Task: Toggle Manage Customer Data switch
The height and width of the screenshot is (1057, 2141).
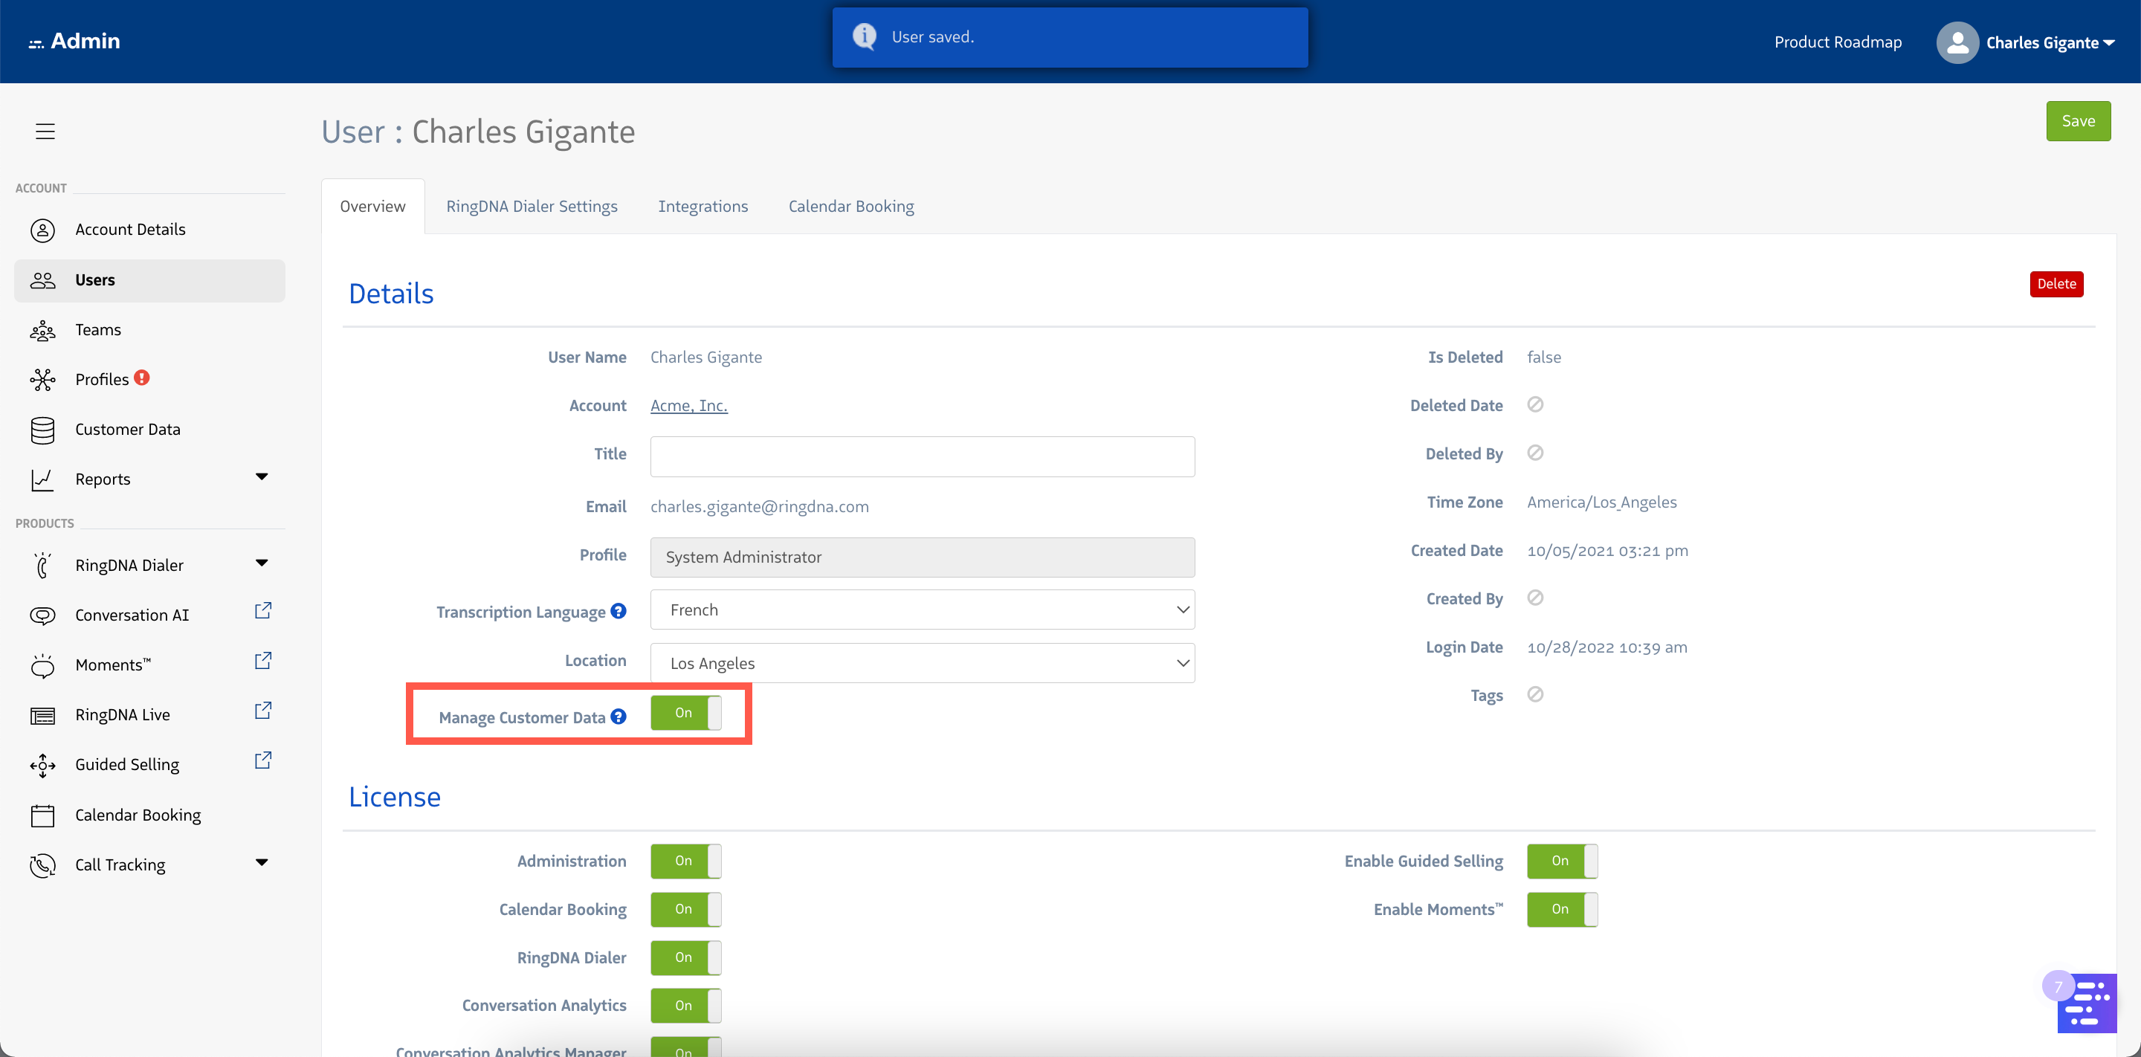Action: click(685, 713)
